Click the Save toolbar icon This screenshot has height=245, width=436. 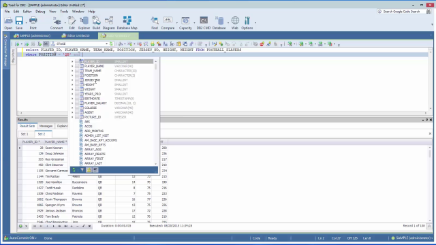[19, 22]
